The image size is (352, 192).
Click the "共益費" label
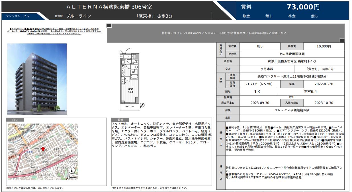[x=292, y=46]
